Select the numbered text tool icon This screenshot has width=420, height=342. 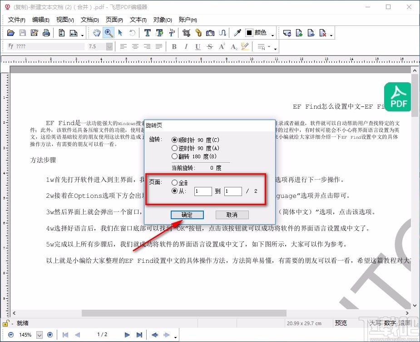pyautogui.click(x=172, y=33)
